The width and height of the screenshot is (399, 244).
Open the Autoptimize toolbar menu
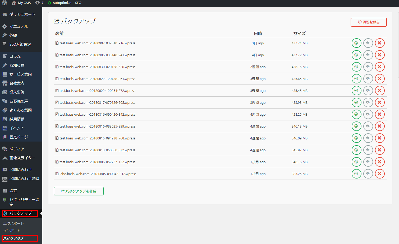pos(59,3)
